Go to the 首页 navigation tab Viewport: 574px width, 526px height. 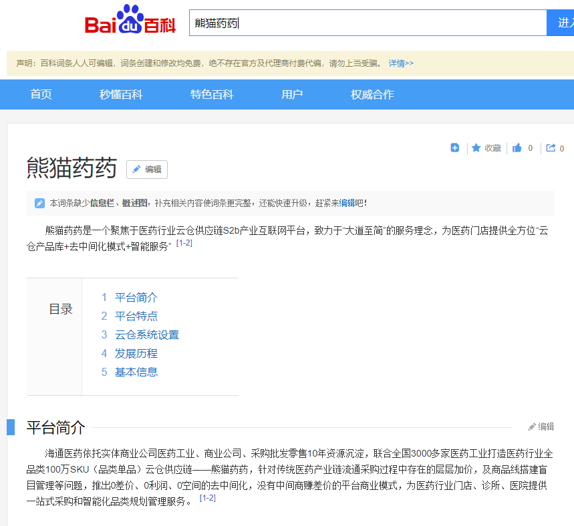[41, 94]
